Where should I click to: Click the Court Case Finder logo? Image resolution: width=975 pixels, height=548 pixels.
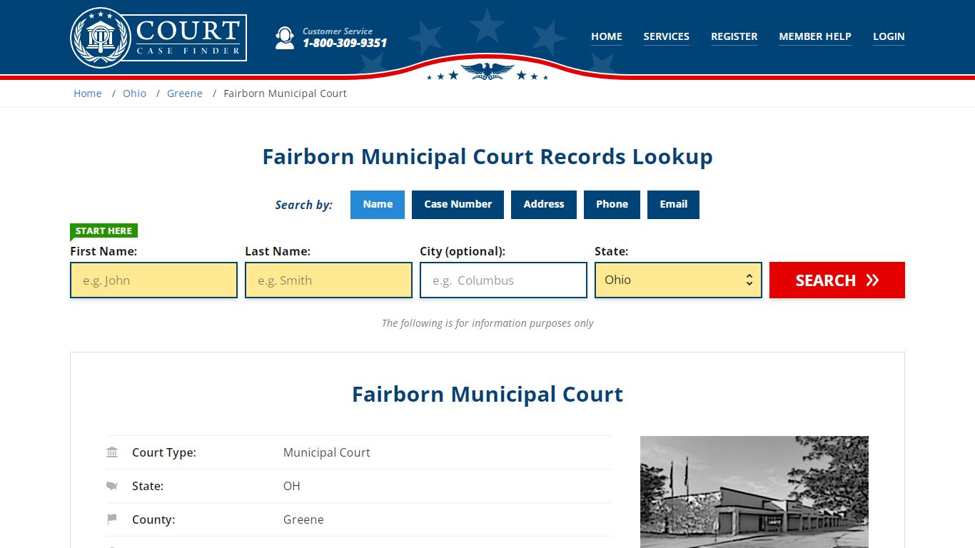158,37
